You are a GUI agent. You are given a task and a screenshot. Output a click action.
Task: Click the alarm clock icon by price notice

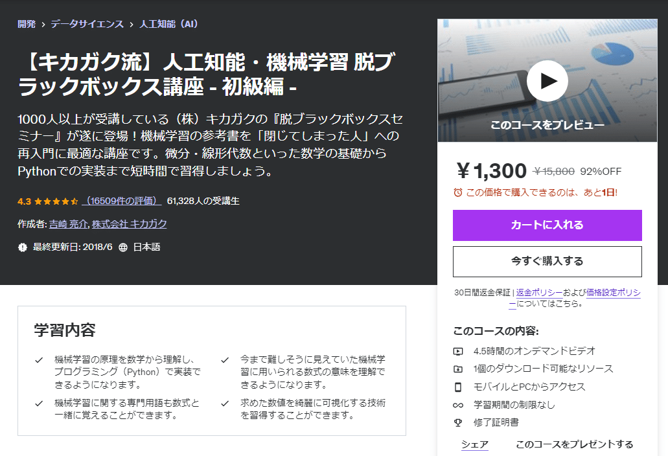tap(457, 193)
